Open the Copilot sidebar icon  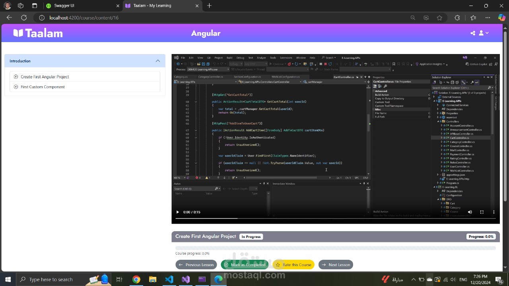(502, 18)
